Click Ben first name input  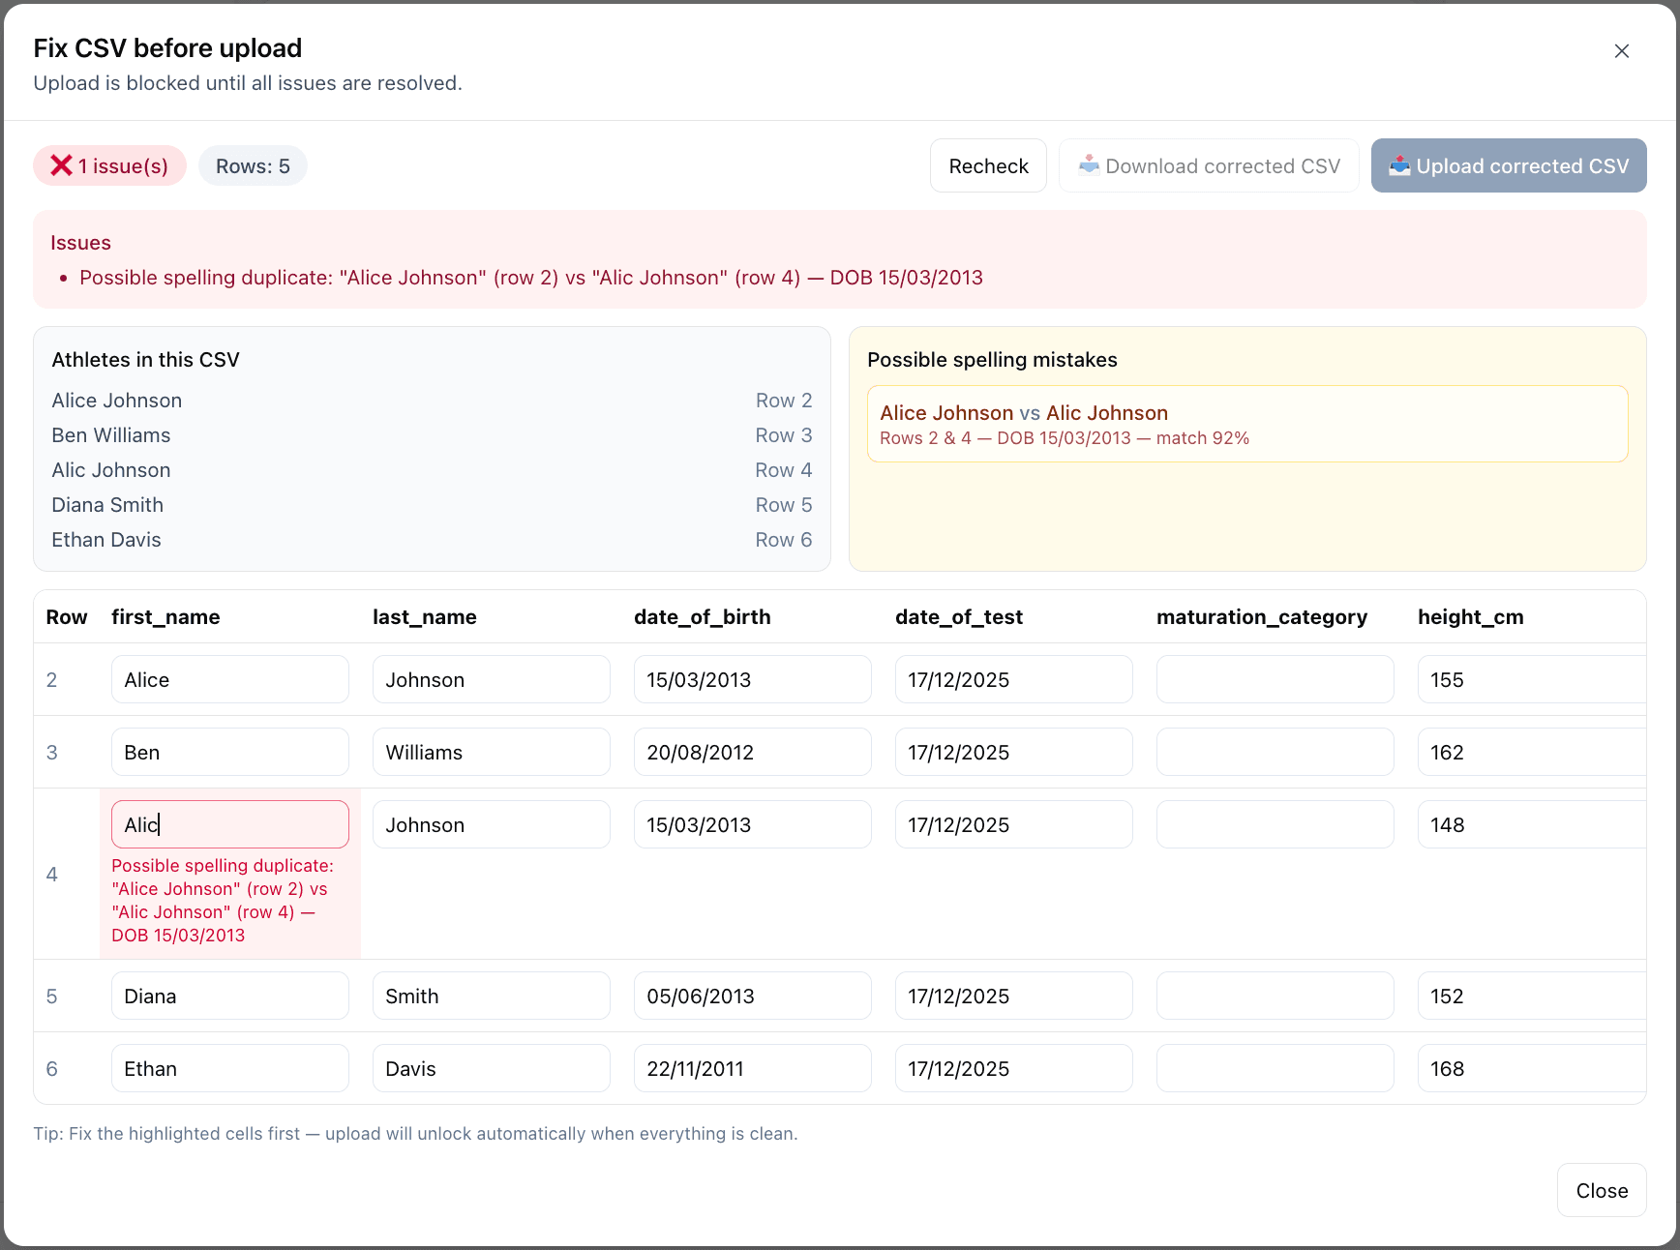click(229, 752)
